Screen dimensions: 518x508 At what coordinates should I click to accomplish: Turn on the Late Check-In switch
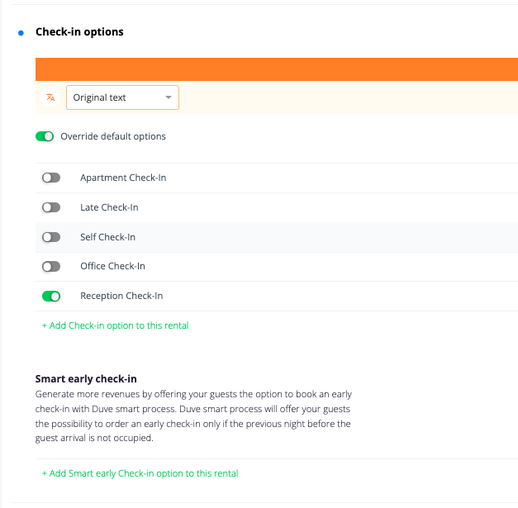(x=51, y=207)
